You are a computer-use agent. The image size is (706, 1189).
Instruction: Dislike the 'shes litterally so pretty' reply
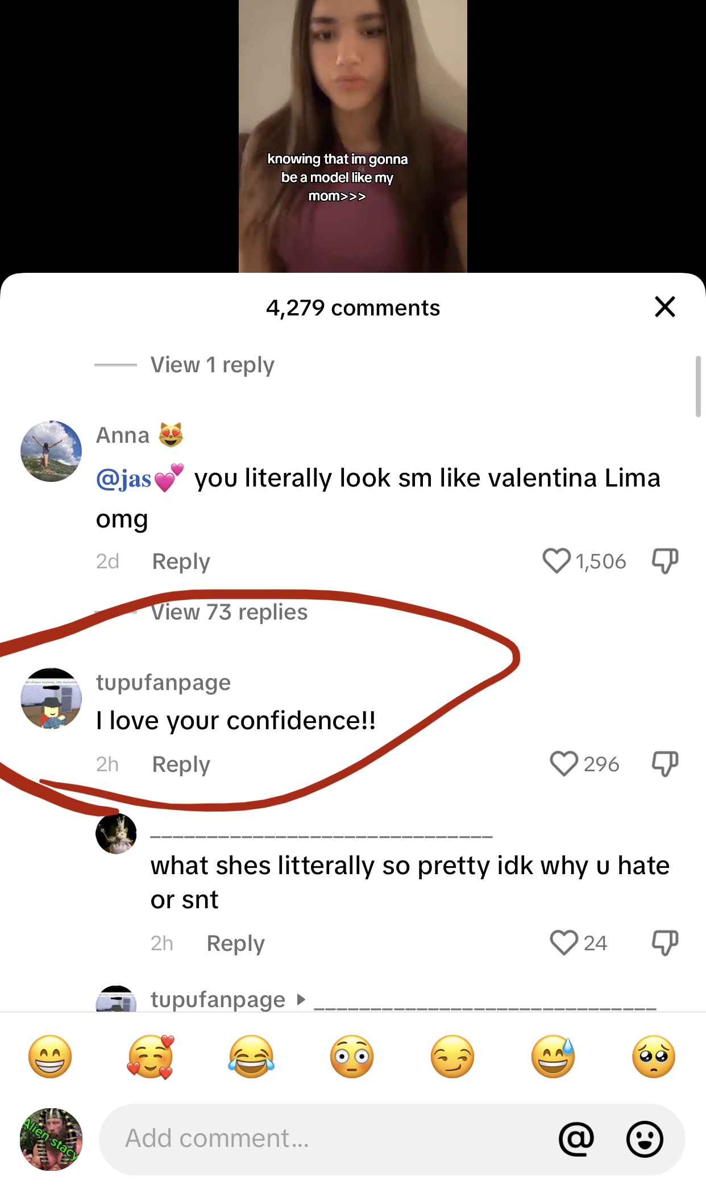pyautogui.click(x=665, y=943)
